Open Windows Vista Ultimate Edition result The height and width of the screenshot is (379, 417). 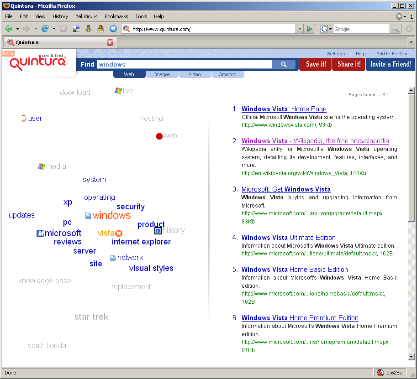click(x=289, y=238)
